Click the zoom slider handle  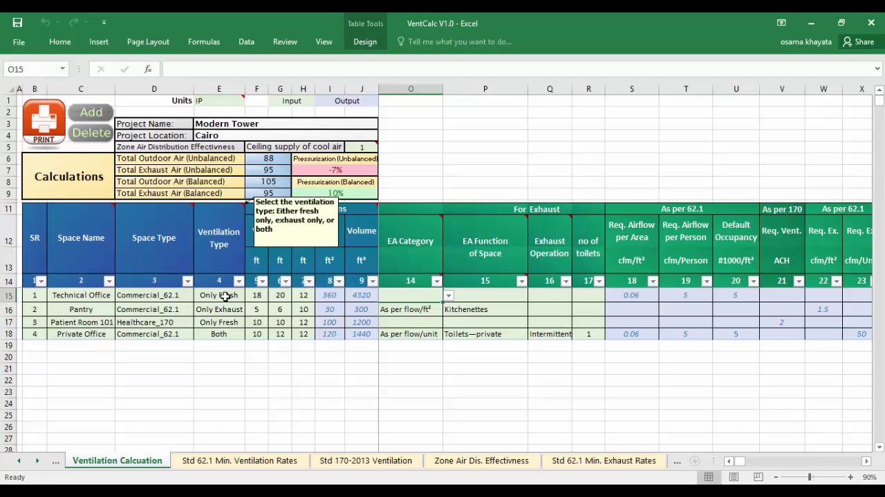coord(810,477)
